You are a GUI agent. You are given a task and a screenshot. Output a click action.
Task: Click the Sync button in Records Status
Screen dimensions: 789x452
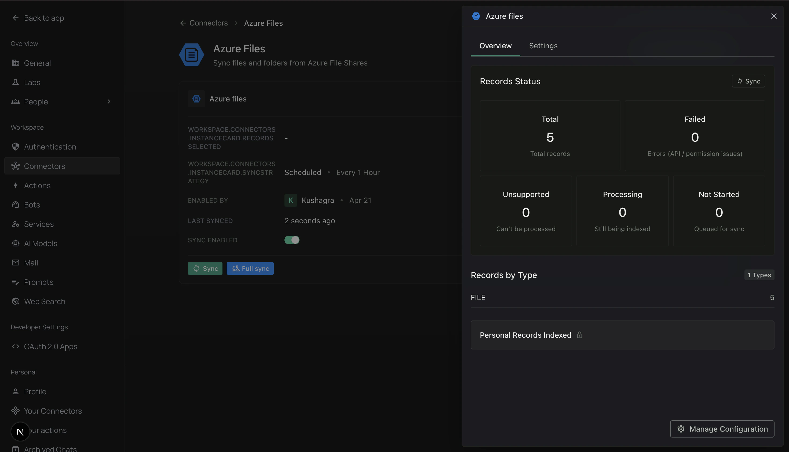tap(748, 81)
